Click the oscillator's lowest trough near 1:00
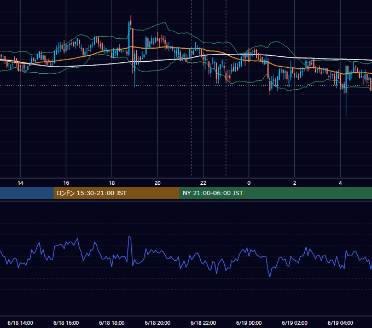 click(x=270, y=276)
